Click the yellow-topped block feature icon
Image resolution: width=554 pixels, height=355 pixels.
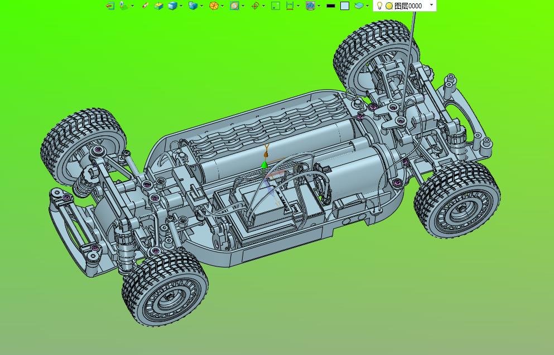point(159,6)
